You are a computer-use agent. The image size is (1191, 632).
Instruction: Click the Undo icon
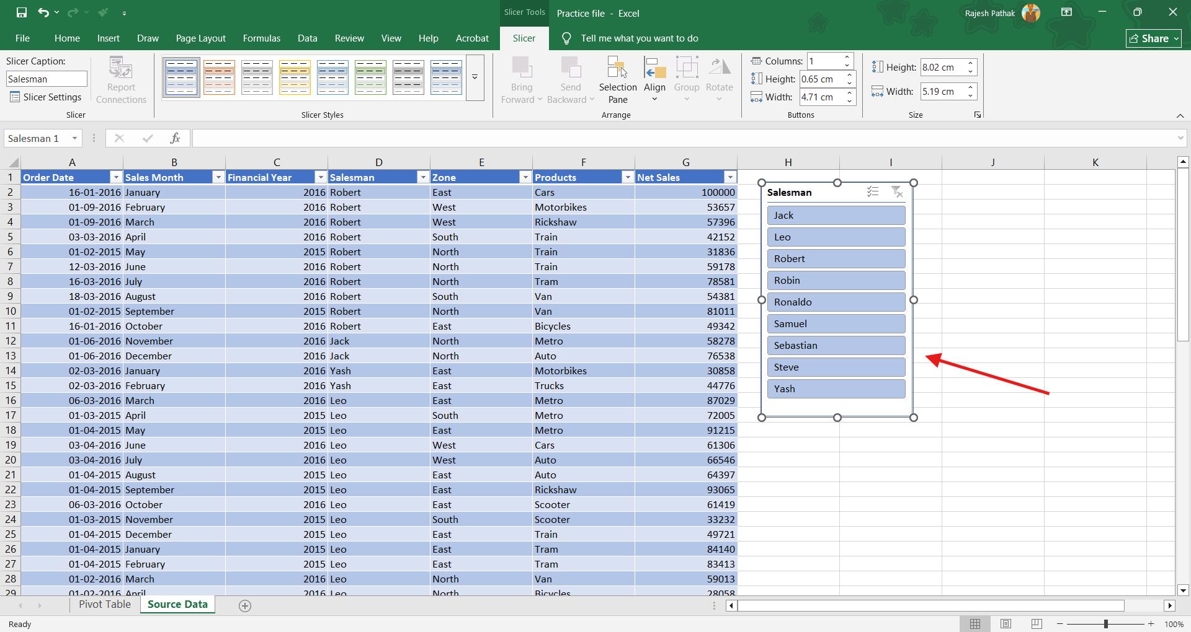(43, 12)
